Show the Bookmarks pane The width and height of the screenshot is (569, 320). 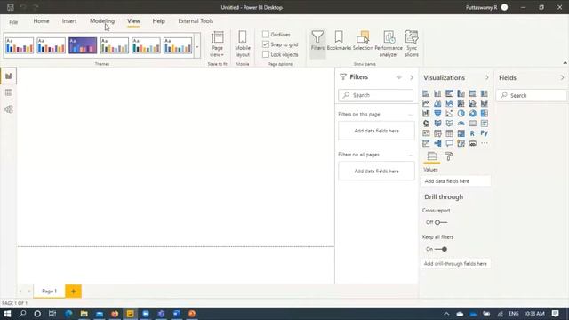click(339, 41)
